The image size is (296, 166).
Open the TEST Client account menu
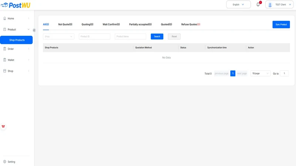[x=279, y=4]
